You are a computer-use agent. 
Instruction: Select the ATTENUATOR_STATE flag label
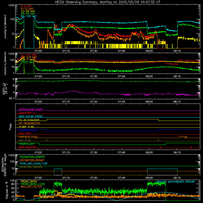[31, 110]
